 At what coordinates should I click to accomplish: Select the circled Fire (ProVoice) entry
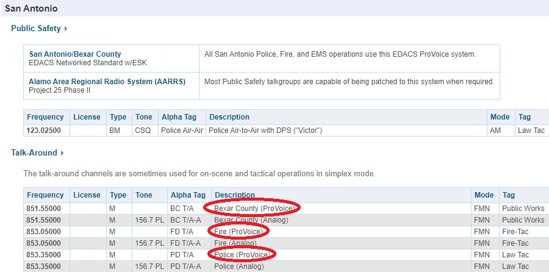click(x=238, y=231)
